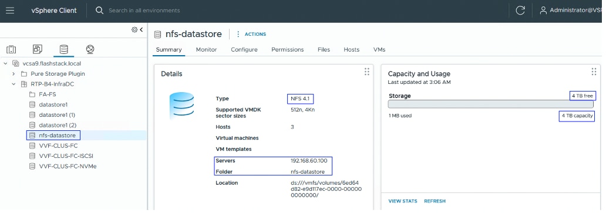The image size is (606, 213).
Task: Select VVF-CLUS-FC datastore
Action: (58, 146)
